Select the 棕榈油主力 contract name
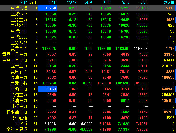176x133 pixels. pos(17,112)
